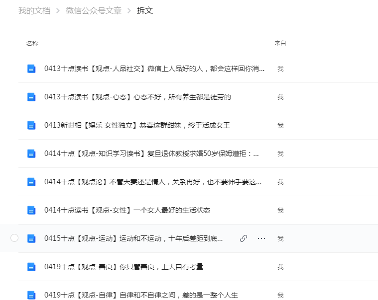Click breadcrumb chevron before 拆文
The width and height of the screenshot is (378, 300).
pyautogui.click(x=129, y=11)
